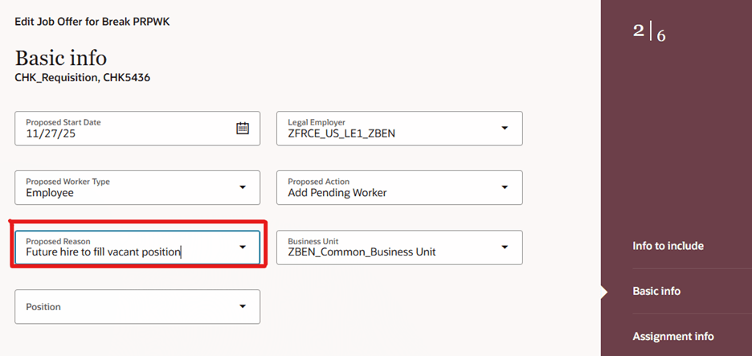752x356 pixels.
Task: Click the Proposed Action field text
Action: [337, 193]
